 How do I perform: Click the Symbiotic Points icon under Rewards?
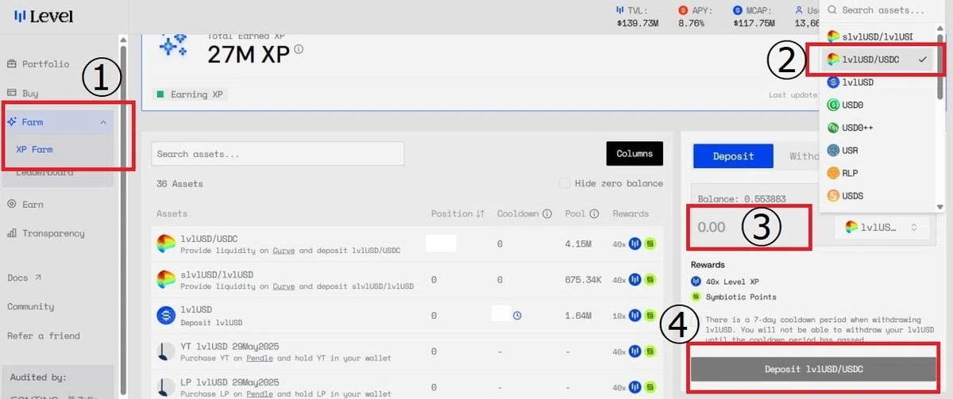696,297
